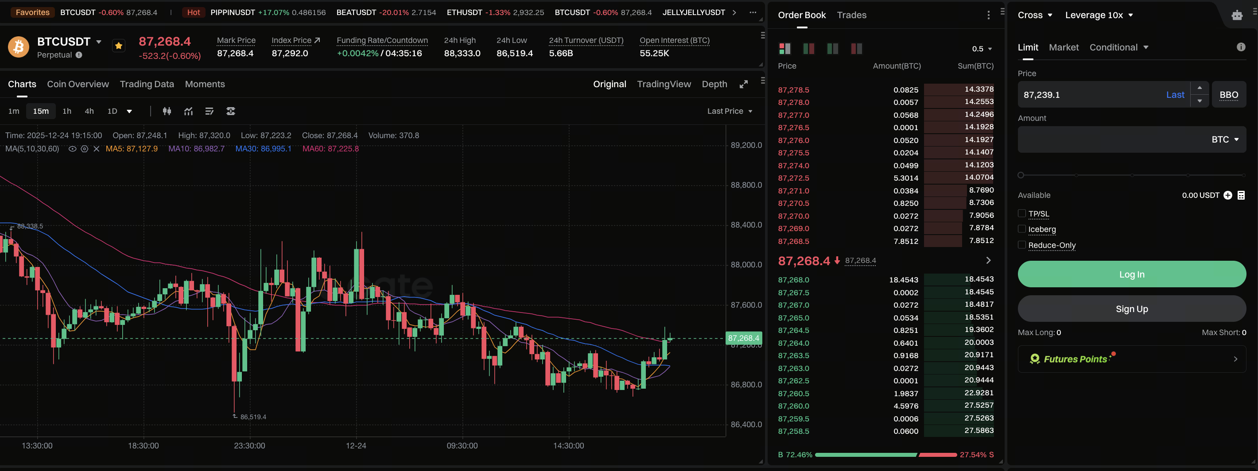This screenshot has height=471, width=1258.
Task: Switch chart to Depth view
Action: coord(714,84)
